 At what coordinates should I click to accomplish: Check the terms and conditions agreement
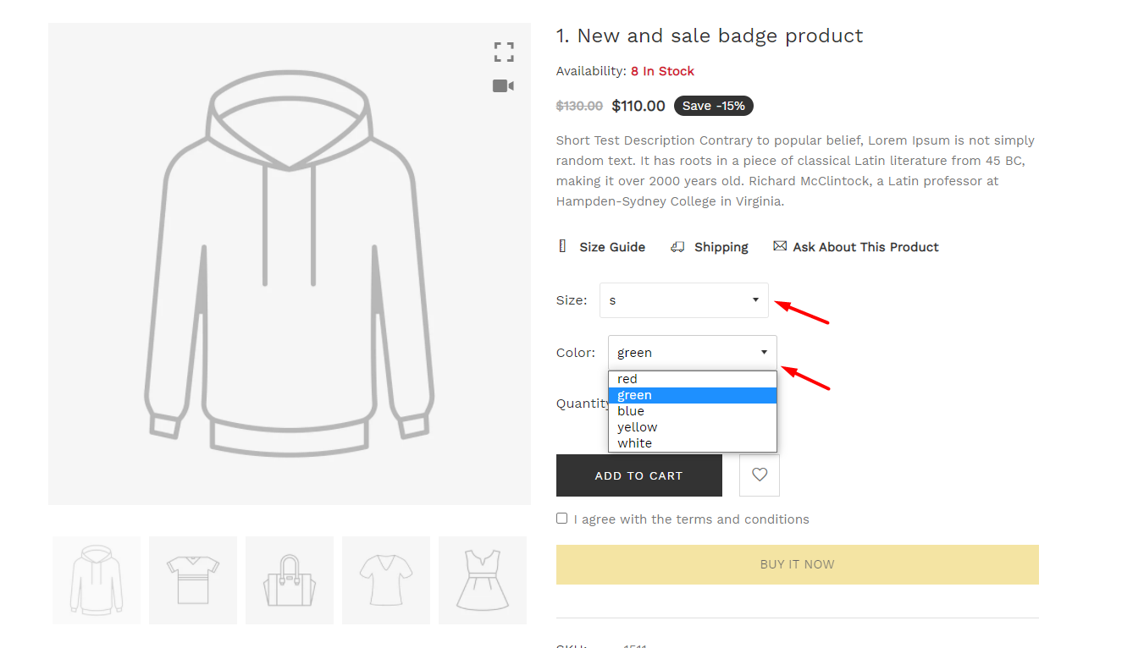(561, 517)
